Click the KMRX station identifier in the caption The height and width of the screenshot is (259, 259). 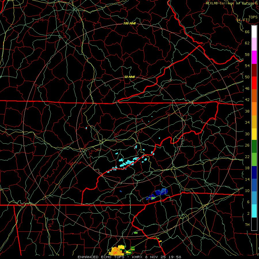(138, 257)
